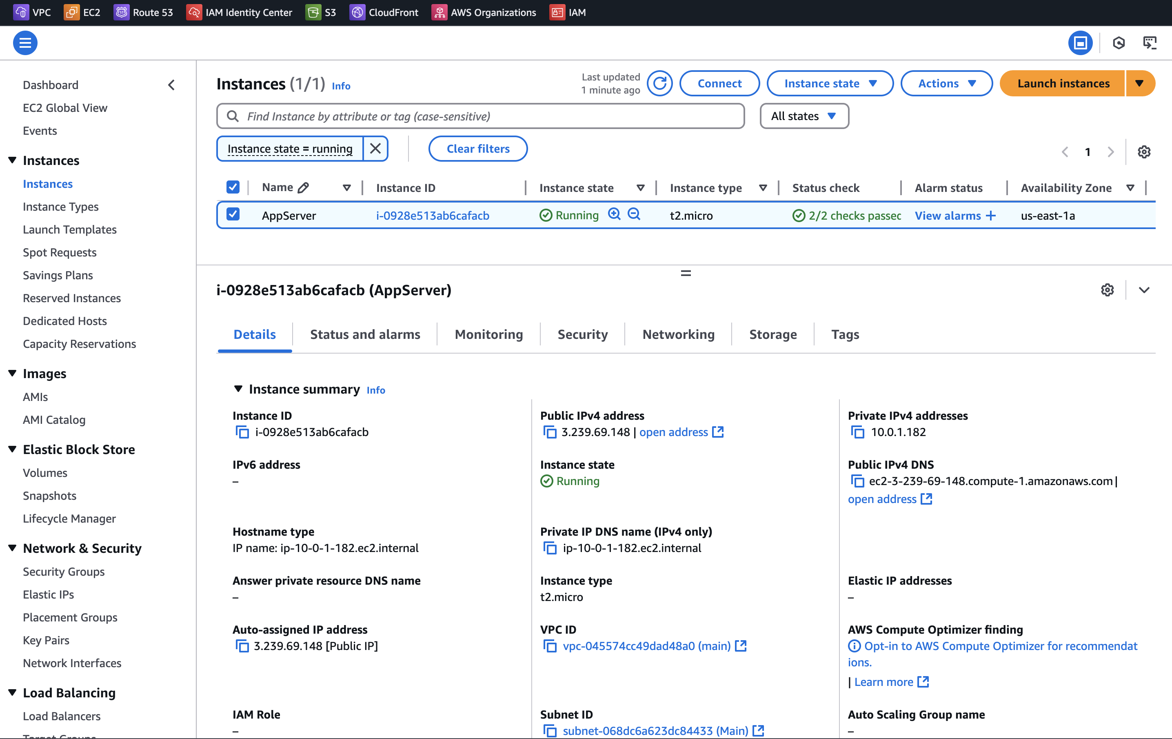The width and height of the screenshot is (1172, 739).
Task: Switch to the Monitoring tab
Action: 488,334
